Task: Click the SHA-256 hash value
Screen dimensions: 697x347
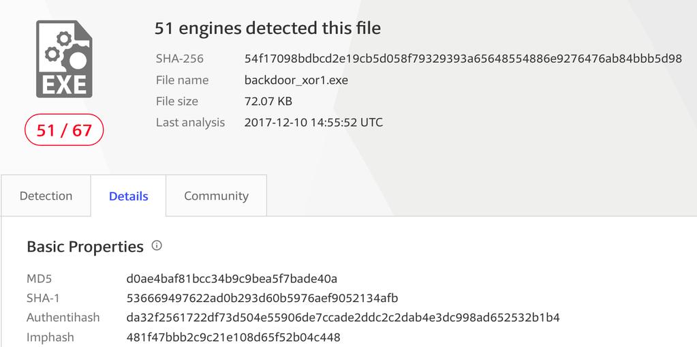Action: tap(463, 59)
